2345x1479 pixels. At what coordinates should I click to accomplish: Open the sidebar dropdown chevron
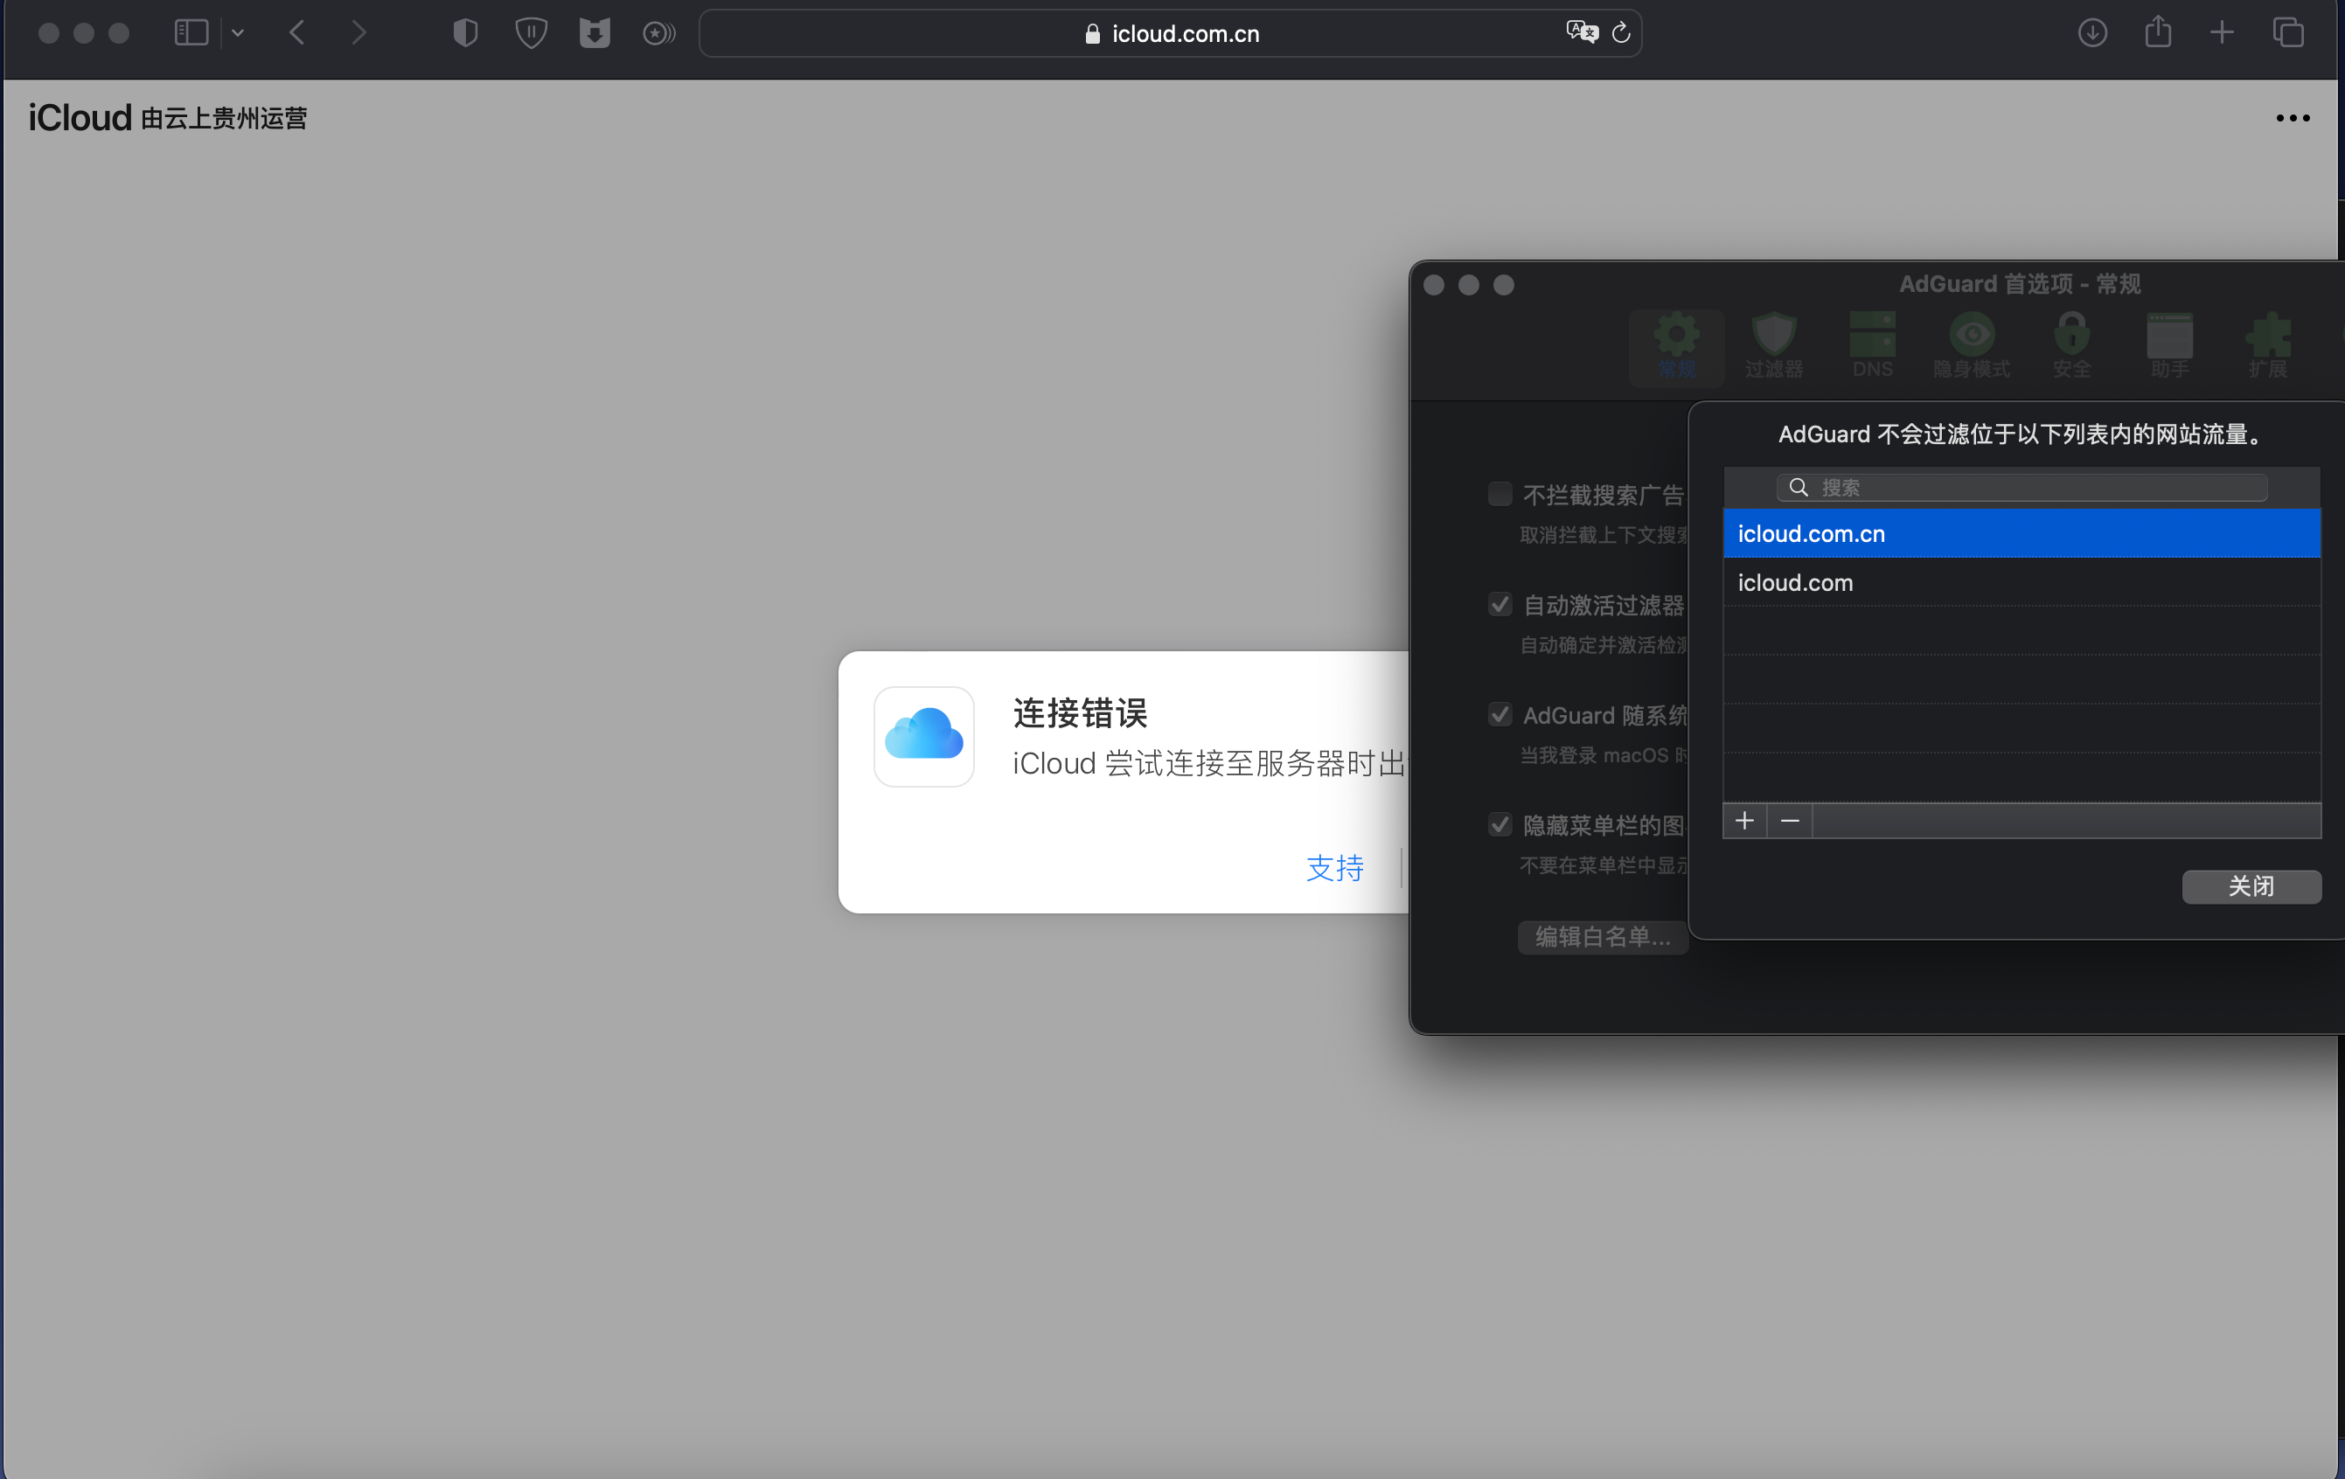[x=238, y=33]
